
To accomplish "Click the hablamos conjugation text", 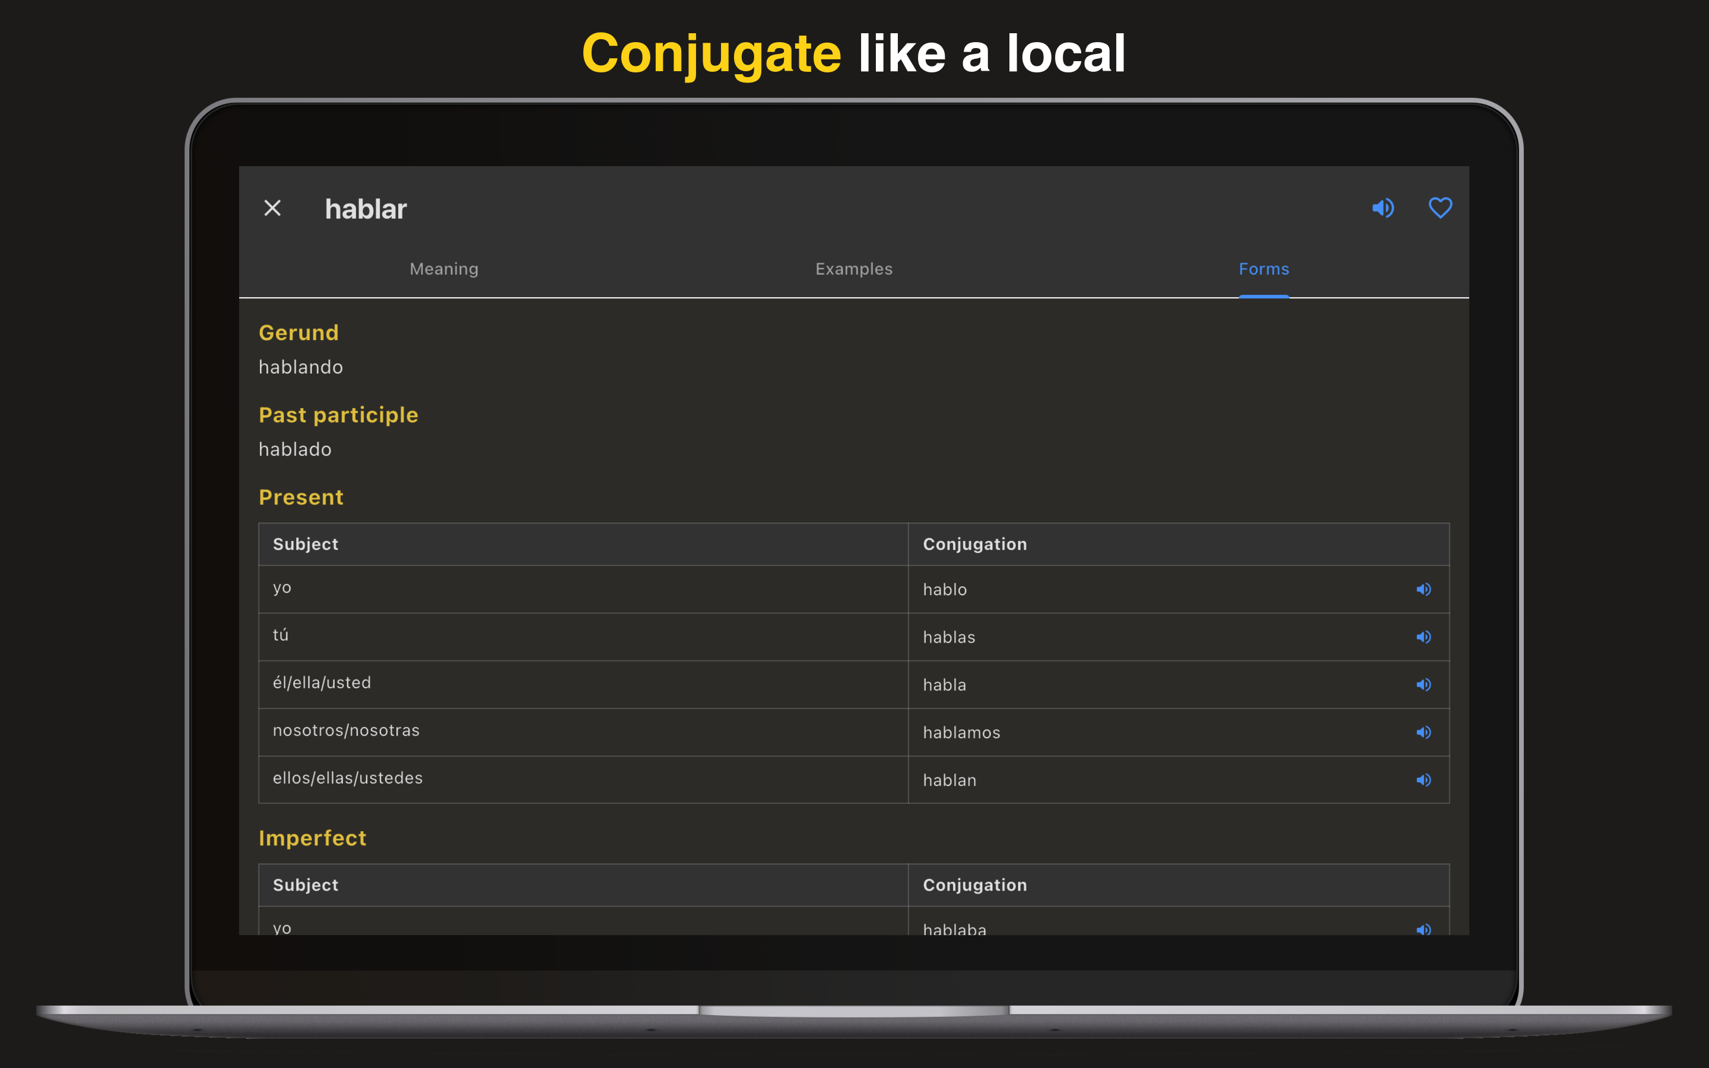I will [x=962, y=733].
